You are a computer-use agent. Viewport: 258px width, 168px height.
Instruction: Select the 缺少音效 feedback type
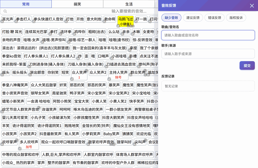[171, 18]
